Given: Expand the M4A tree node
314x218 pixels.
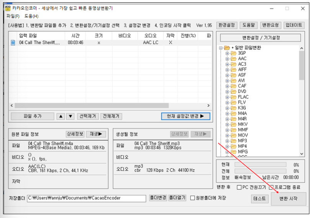Looking at the screenshot, I should click(227, 114).
